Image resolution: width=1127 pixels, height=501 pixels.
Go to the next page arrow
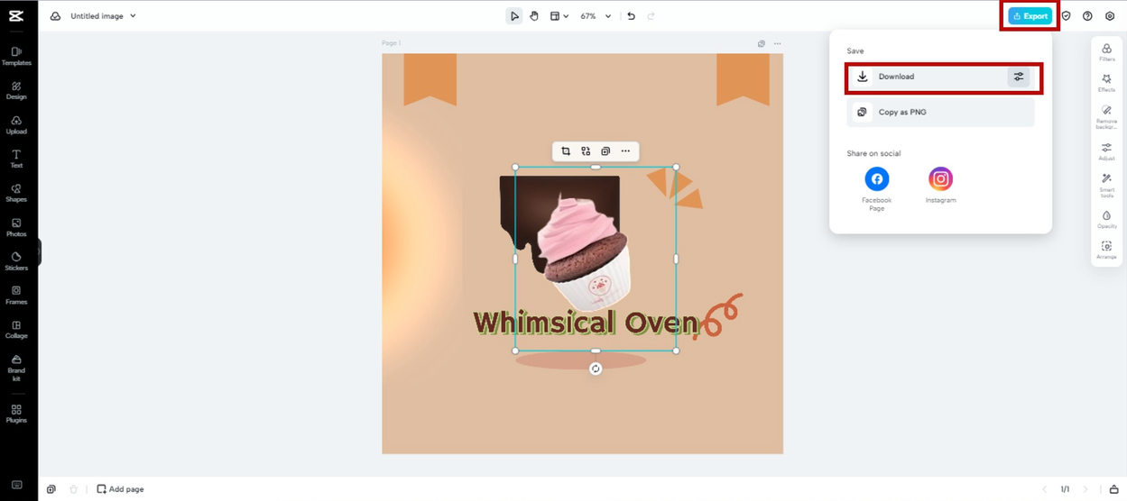point(1085,489)
